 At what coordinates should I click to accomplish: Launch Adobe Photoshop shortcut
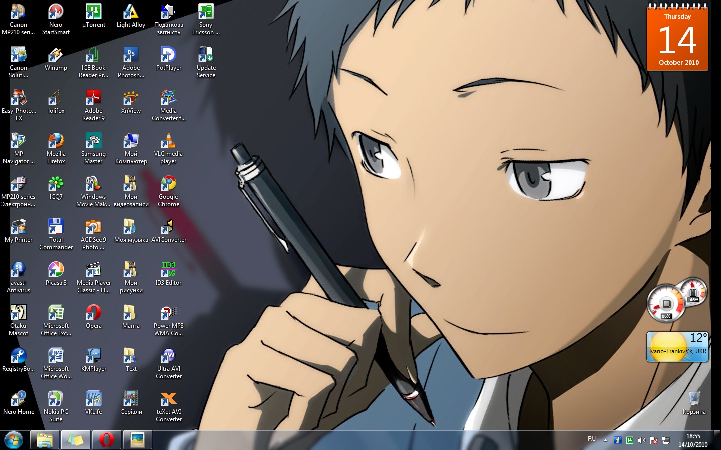click(x=131, y=63)
